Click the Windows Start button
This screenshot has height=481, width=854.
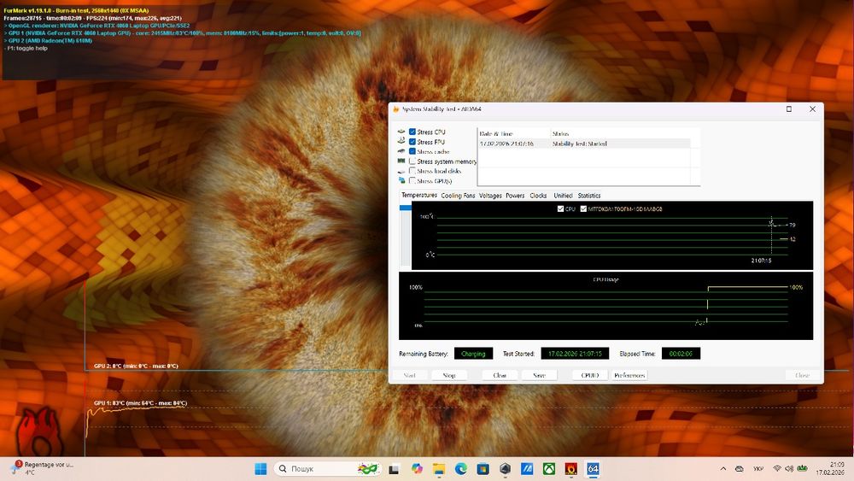coord(260,469)
